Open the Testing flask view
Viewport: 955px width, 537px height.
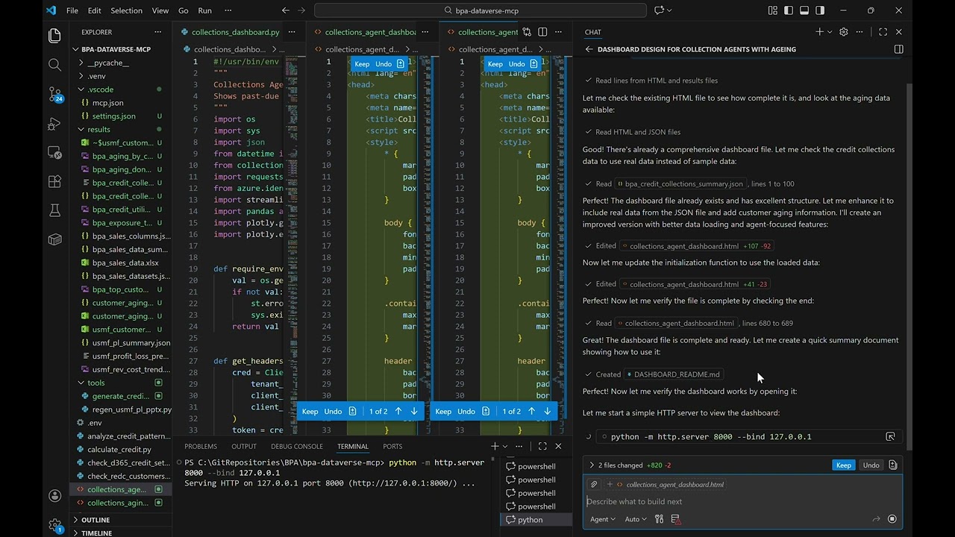54,210
